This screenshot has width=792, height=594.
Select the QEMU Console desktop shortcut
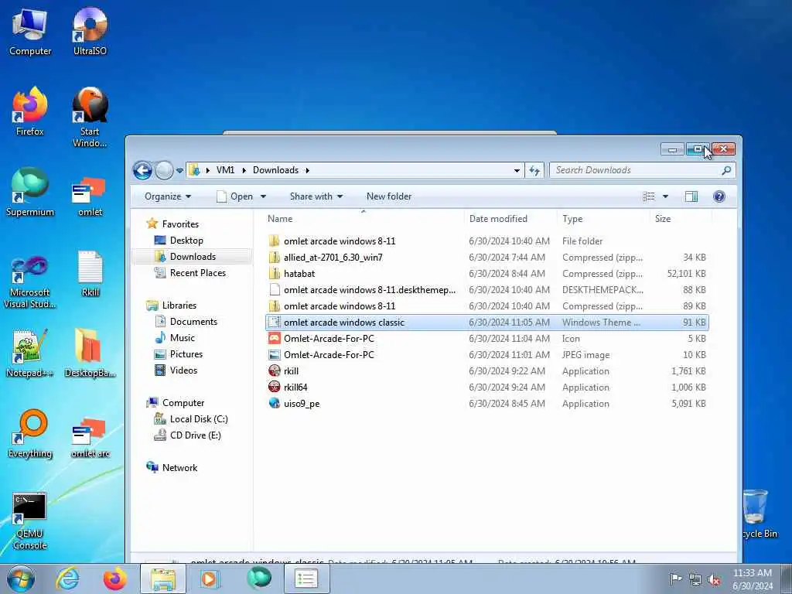(x=30, y=521)
